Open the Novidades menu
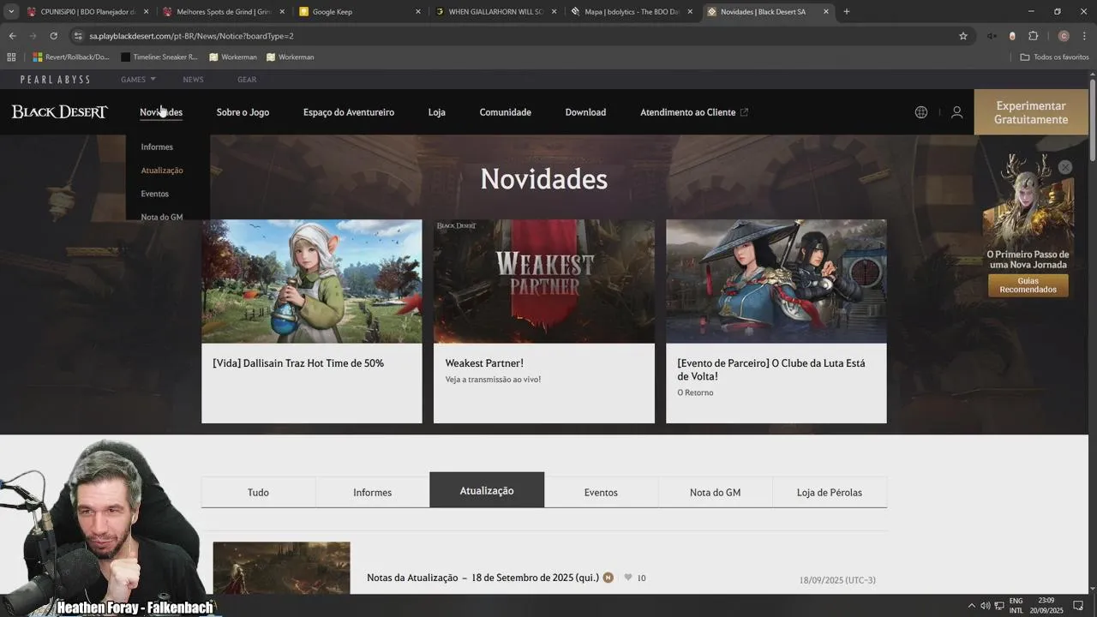This screenshot has height=617, width=1097. pyautogui.click(x=161, y=112)
